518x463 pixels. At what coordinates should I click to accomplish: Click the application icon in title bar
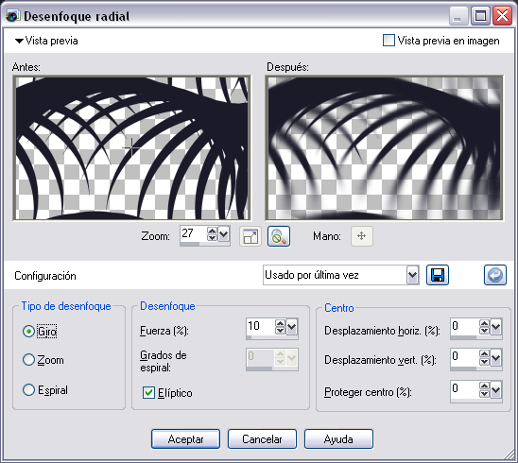12,16
